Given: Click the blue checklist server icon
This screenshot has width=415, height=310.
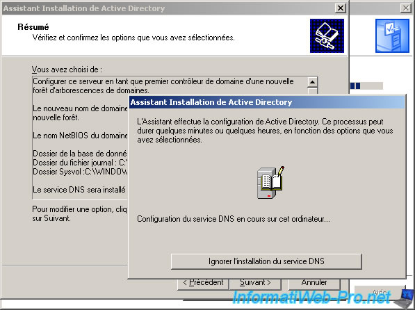Looking at the screenshot, I should point(392,35).
